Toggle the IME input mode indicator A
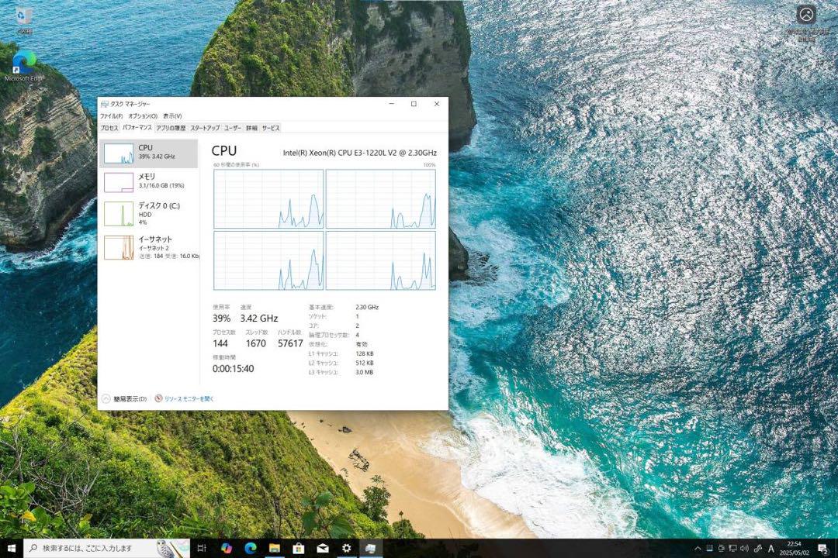838x558 pixels. tap(770, 549)
